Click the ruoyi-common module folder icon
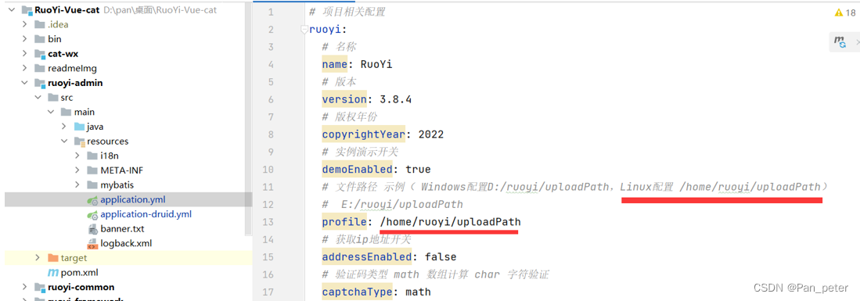The width and height of the screenshot is (860, 301). [x=39, y=287]
